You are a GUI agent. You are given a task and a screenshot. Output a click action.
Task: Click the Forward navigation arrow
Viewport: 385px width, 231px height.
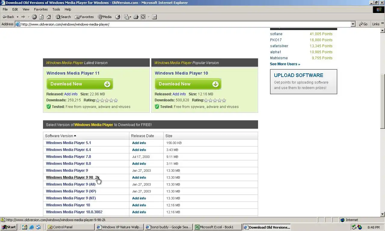(x=23, y=17)
